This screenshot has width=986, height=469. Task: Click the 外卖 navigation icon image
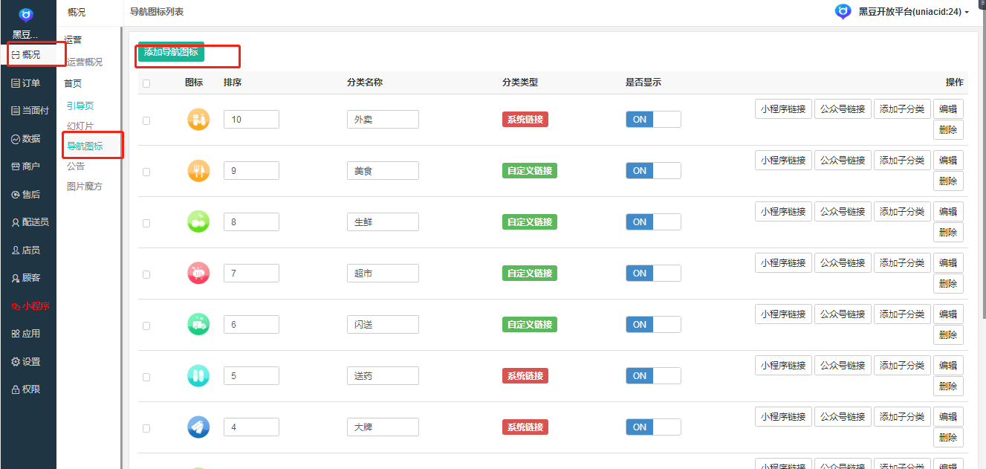click(198, 120)
